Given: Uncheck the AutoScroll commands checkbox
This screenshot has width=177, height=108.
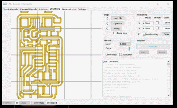Looking at the screenshot, I should point(120,55).
